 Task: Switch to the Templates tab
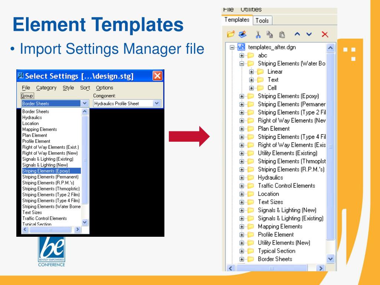237,20
